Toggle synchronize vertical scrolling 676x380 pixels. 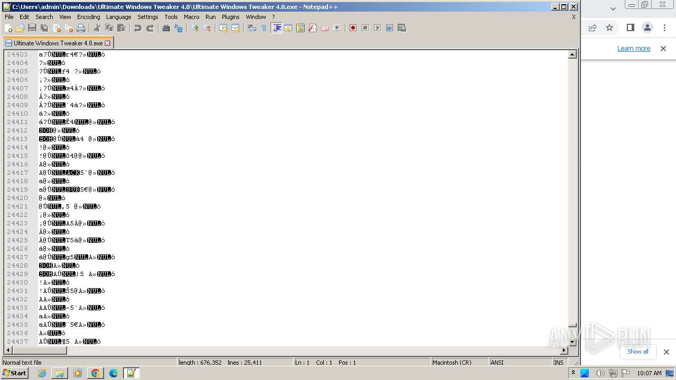click(x=223, y=28)
